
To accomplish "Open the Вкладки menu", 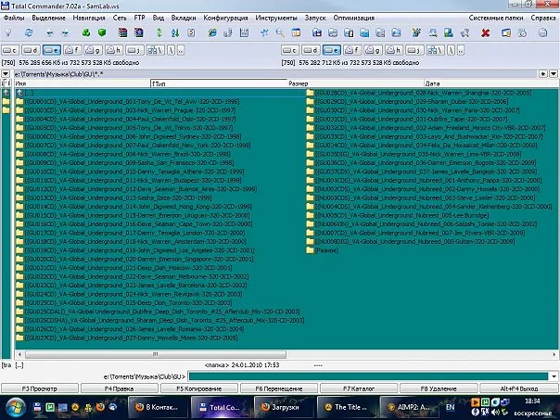I will [184, 18].
